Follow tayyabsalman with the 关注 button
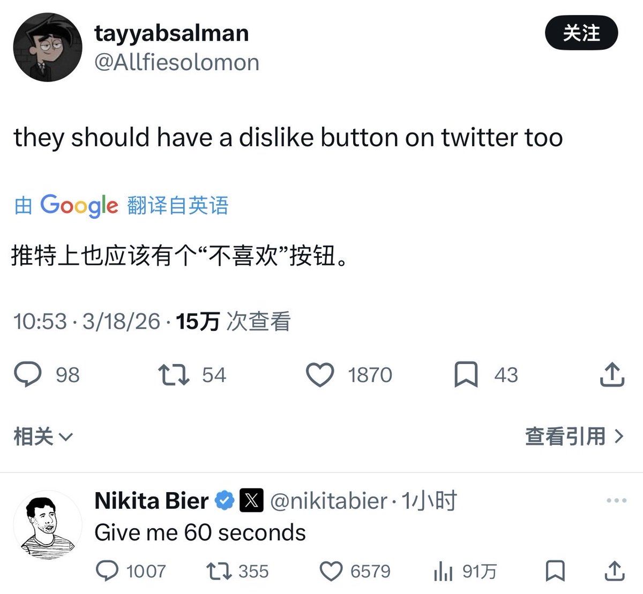This screenshot has width=643, height=594. click(x=581, y=33)
